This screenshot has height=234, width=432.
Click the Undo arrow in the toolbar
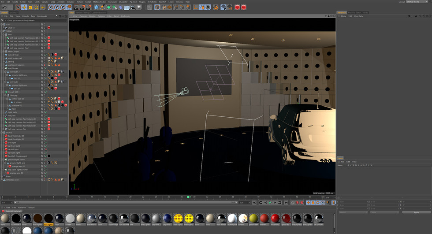[x=4, y=7]
